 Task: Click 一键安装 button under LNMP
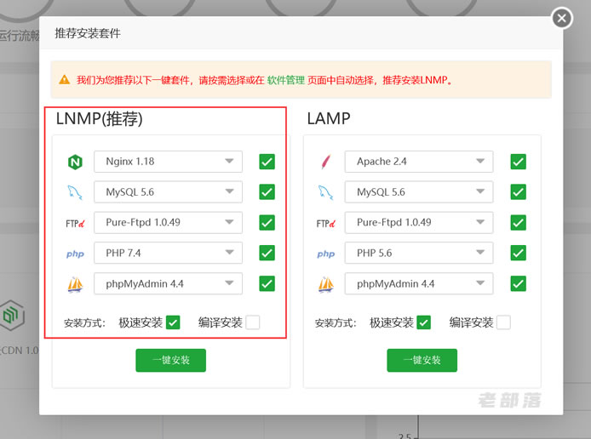(x=170, y=361)
